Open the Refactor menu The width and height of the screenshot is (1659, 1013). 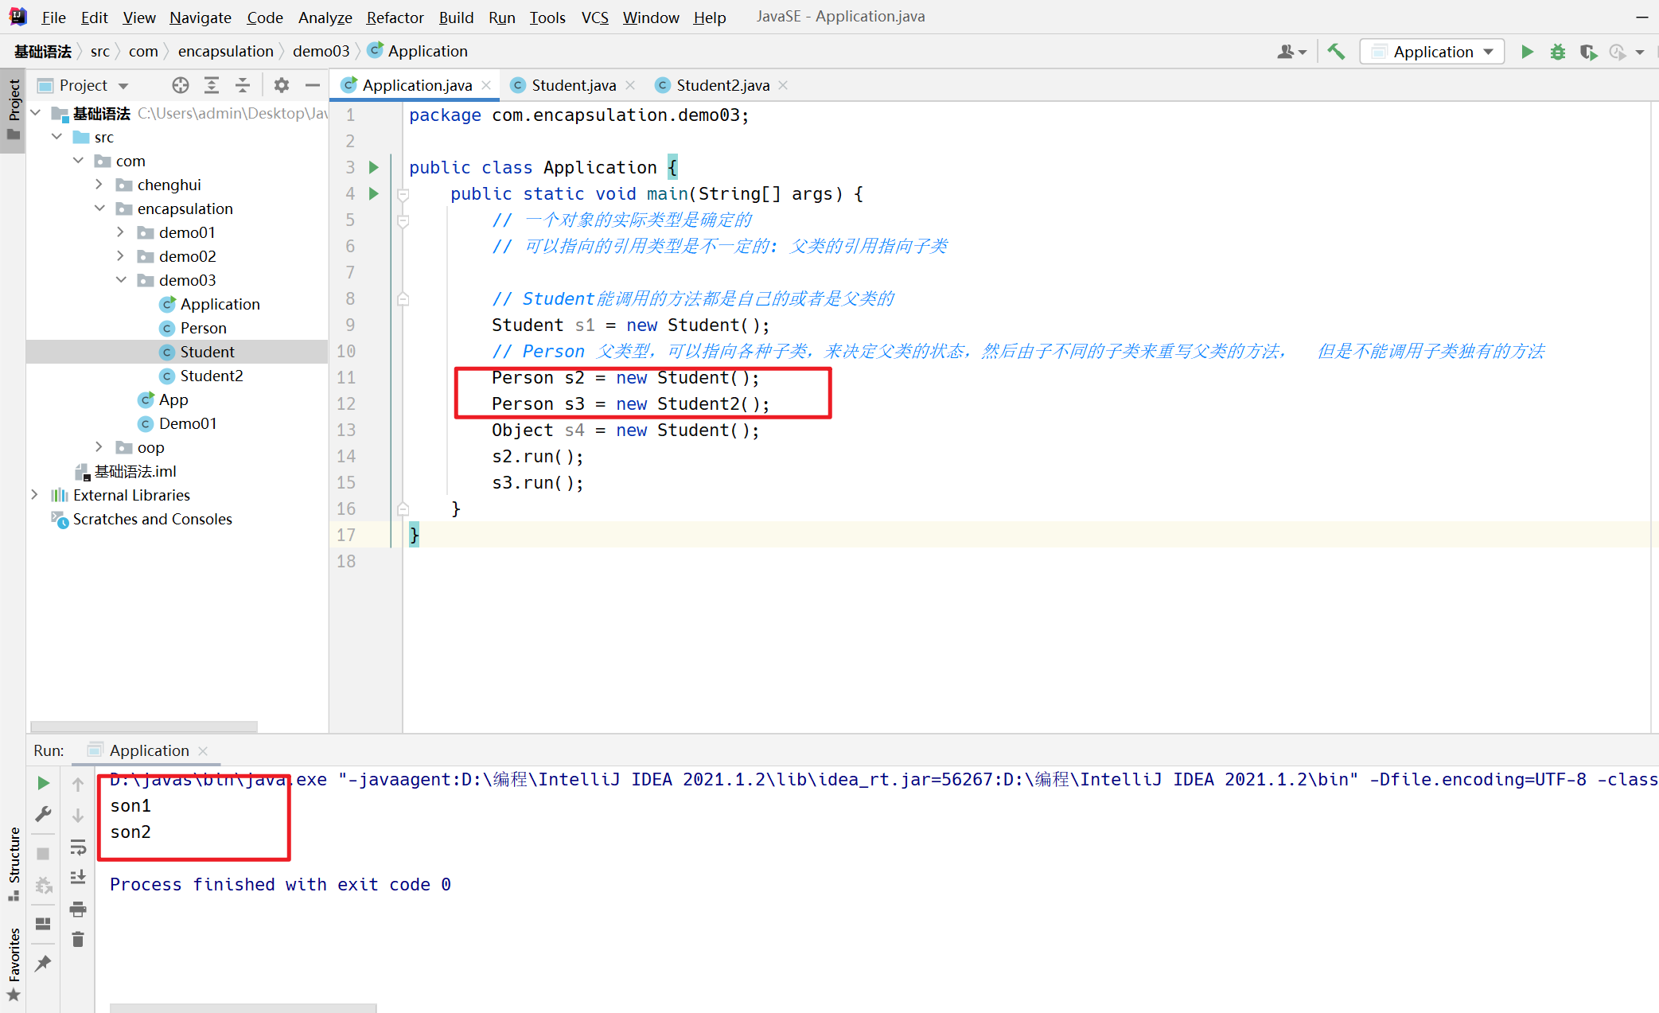pyautogui.click(x=395, y=18)
